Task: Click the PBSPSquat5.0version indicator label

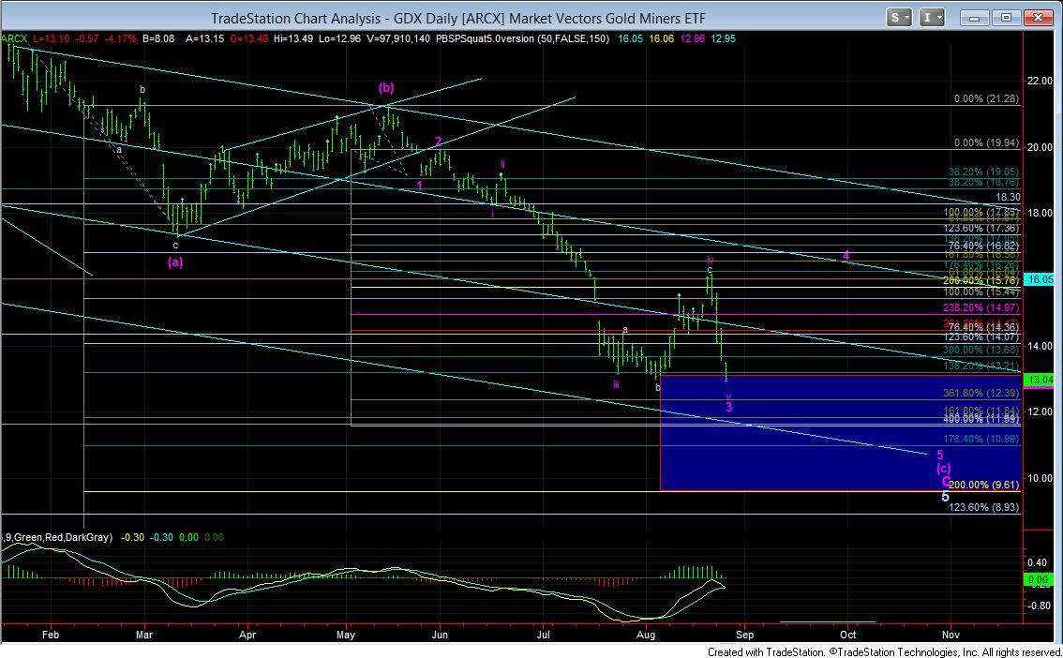Action: pyautogui.click(x=485, y=39)
